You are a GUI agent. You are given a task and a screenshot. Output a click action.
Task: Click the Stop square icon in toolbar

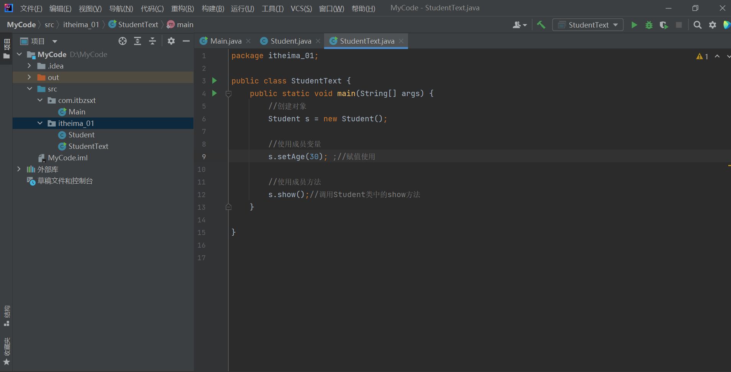pyautogui.click(x=679, y=25)
